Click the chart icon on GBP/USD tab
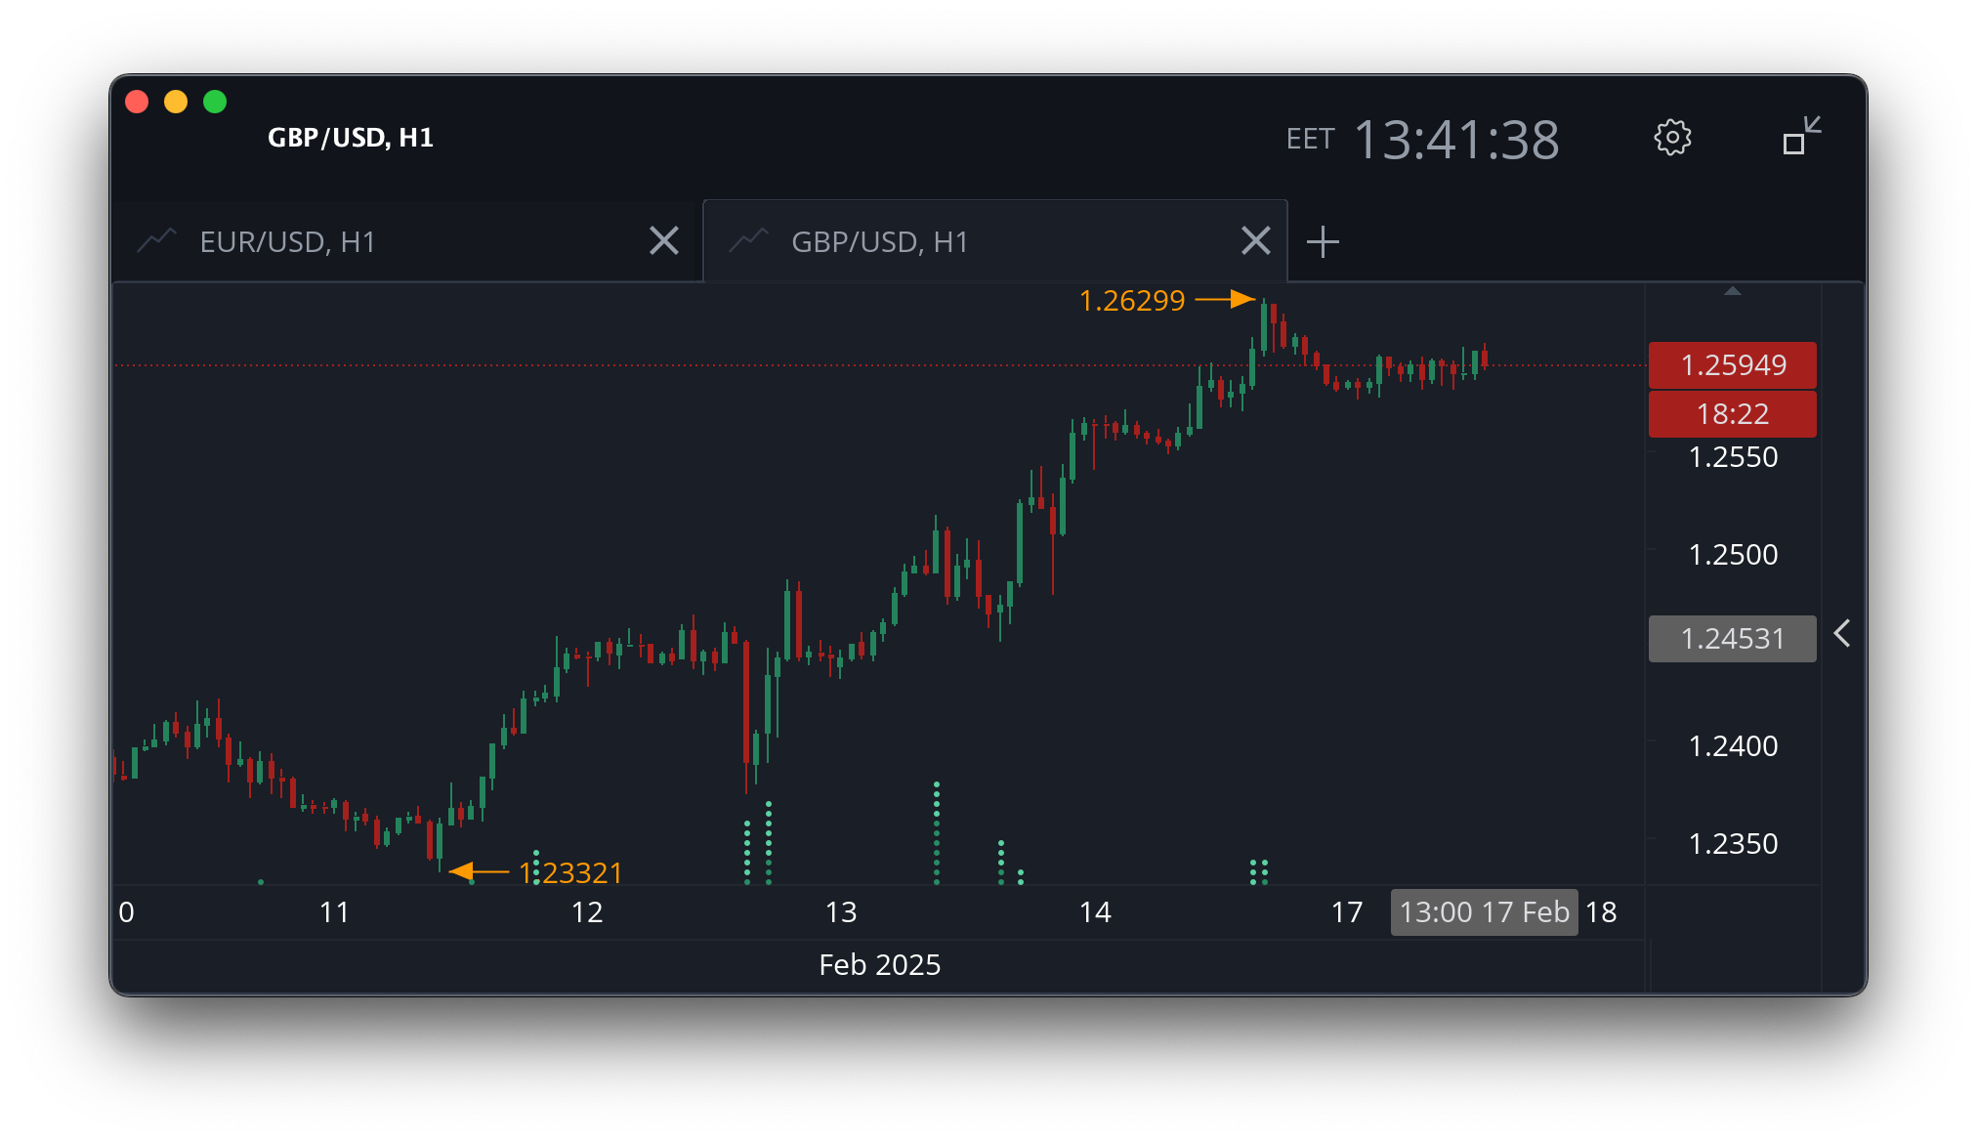Image resolution: width=1977 pixels, height=1141 pixels. click(x=749, y=240)
